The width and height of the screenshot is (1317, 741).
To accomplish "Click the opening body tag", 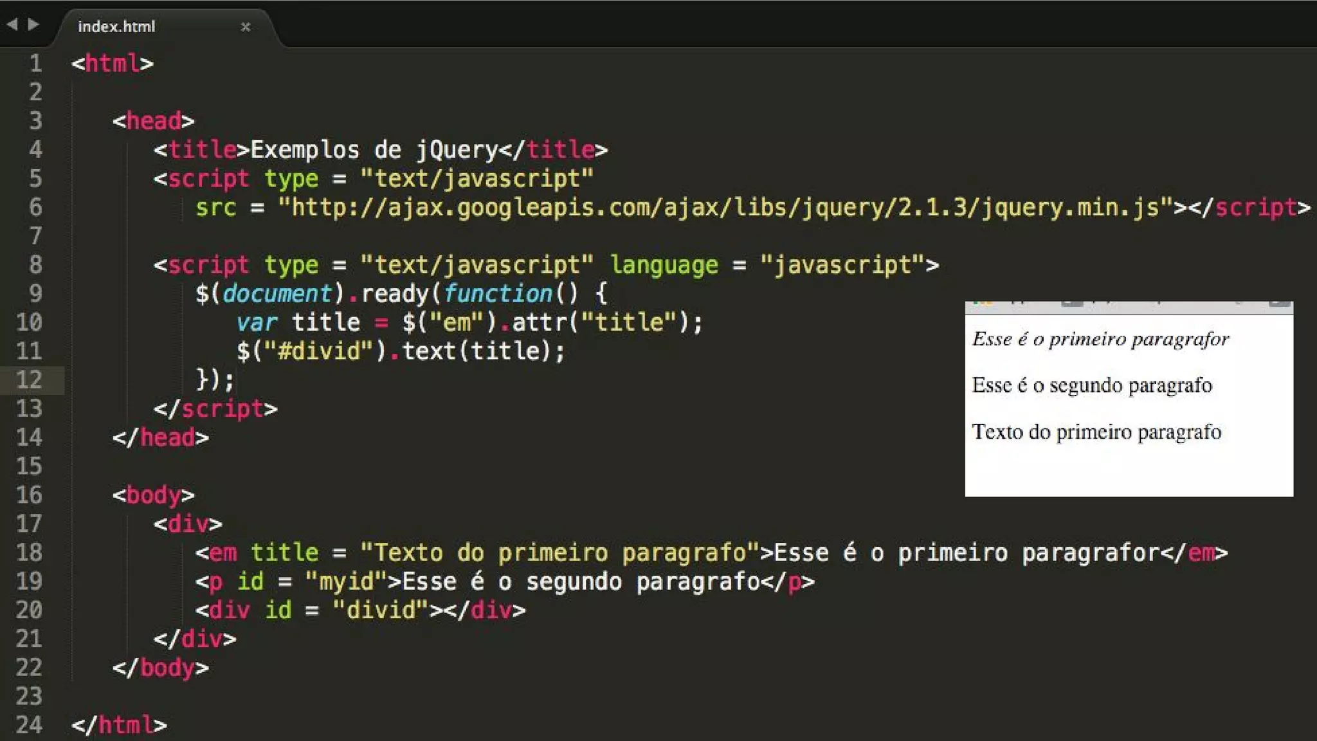I will [154, 495].
